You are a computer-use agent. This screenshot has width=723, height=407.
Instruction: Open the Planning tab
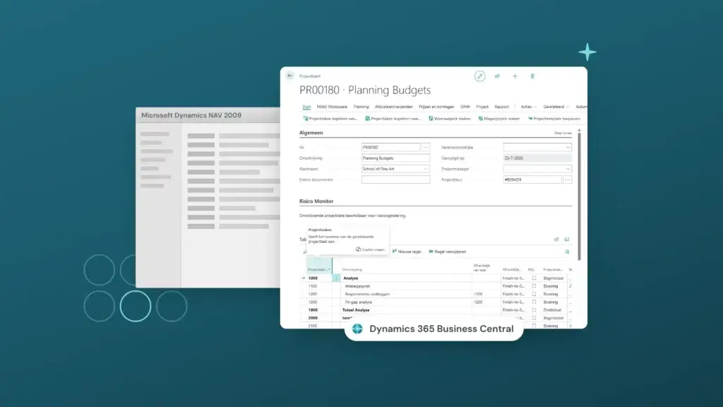pyautogui.click(x=361, y=107)
